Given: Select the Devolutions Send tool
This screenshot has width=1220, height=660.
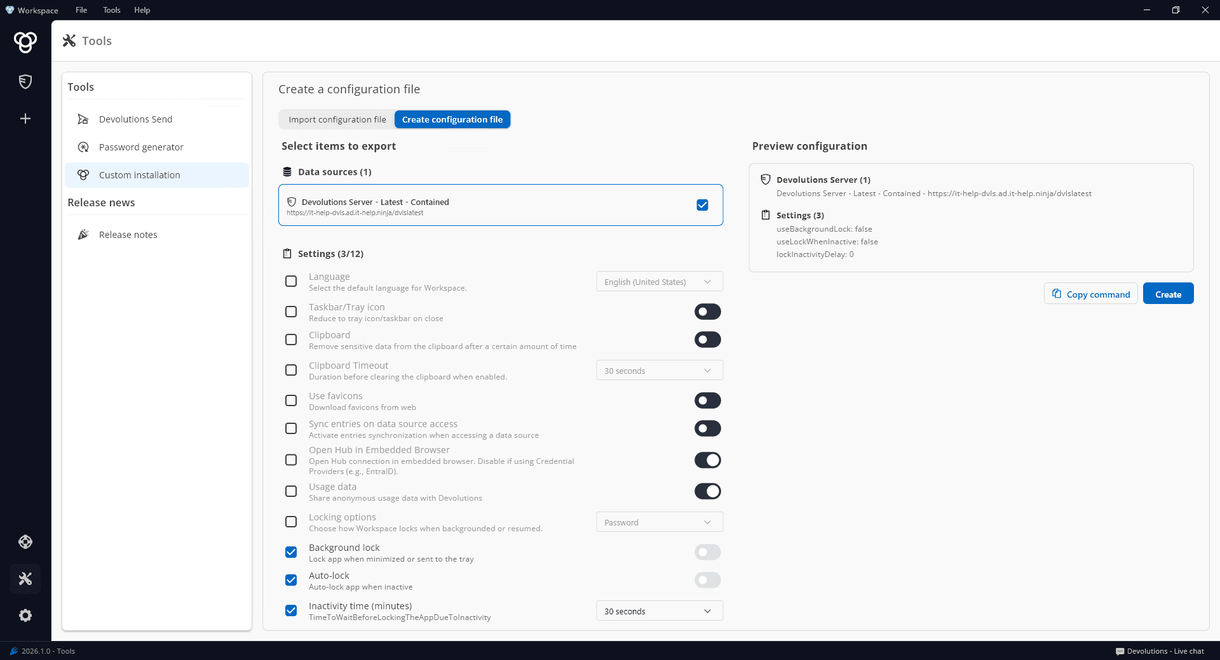Looking at the screenshot, I should click(x=135, y=119).
